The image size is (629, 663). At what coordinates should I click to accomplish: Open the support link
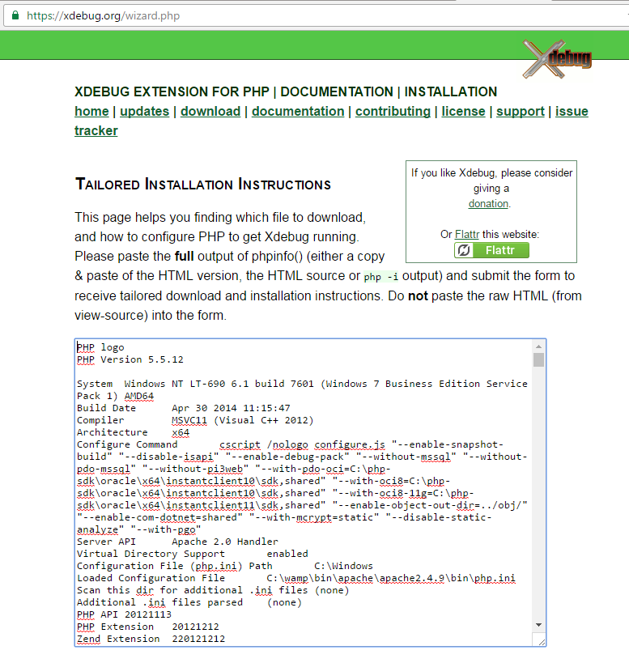[x=521, y=111]
